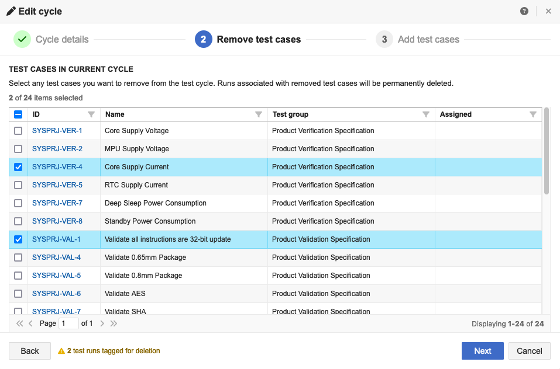Uncheck the SYSPRJ-VER-4 row checkbox

coord(18,167)
